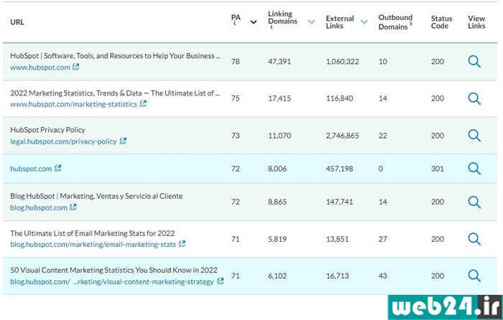Click external link icon next to www.hubspot.com
This screenshot has height=320, width=503.
tap(75, 67)
